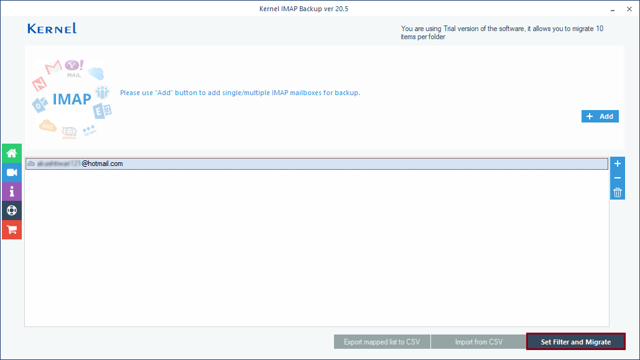
Task: Click the trash icon to delete all
Action: point(618,192)
